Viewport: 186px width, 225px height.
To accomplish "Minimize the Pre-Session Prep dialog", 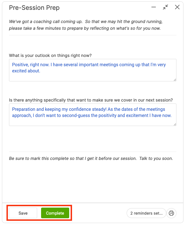I will pyautogui.click(x=154, y=7).
